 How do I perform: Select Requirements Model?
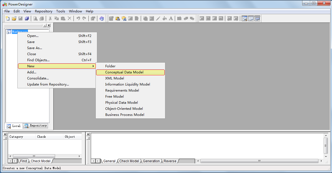coord(130,90)
